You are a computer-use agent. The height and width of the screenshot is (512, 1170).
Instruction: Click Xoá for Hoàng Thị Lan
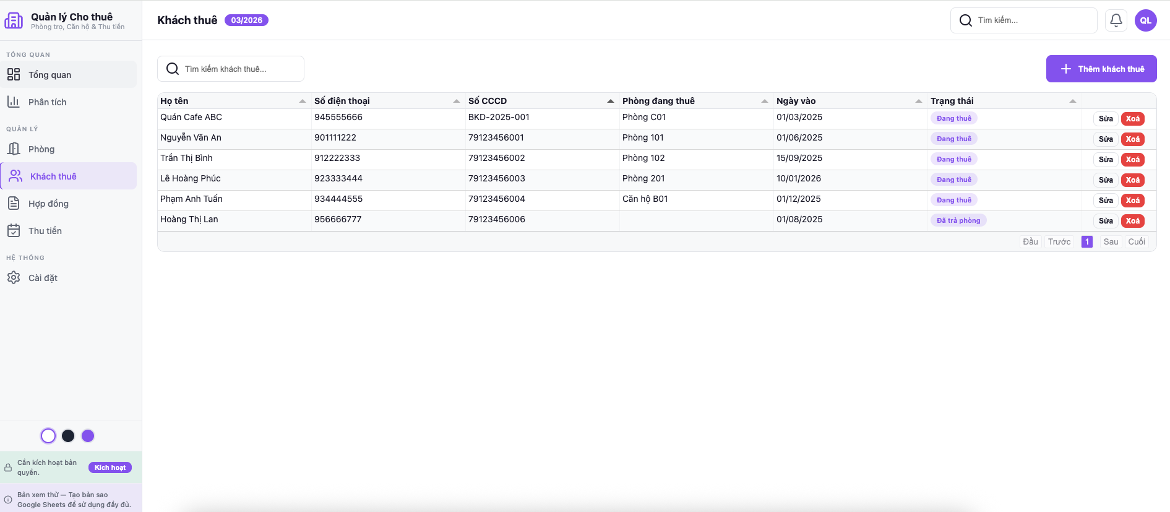1132,221
